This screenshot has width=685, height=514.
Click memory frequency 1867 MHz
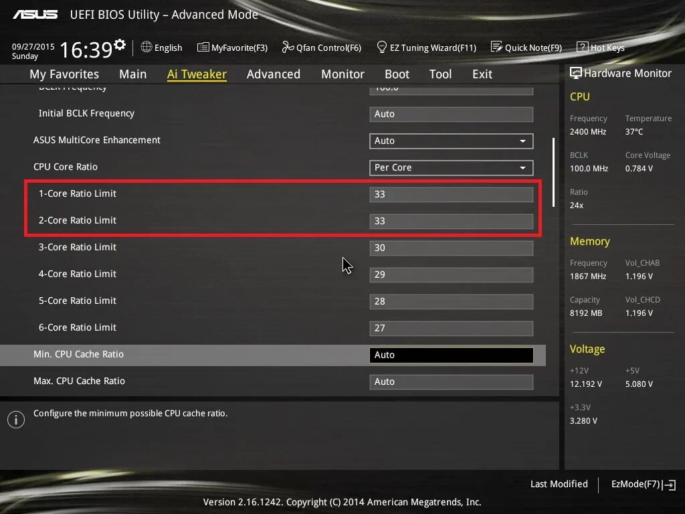coord(588,276)
